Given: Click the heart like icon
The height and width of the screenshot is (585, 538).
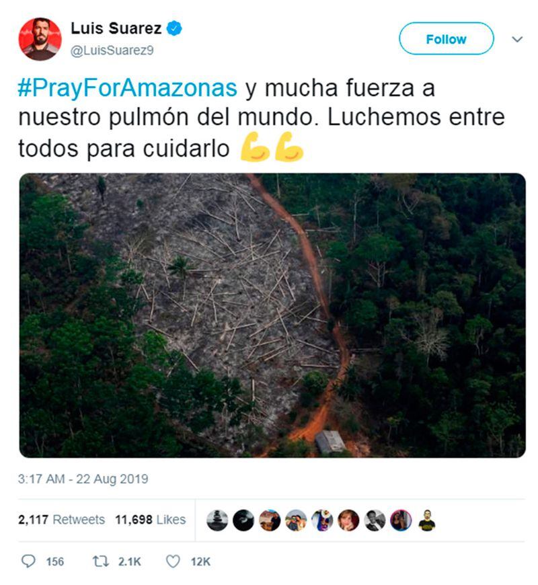Looking at the screenshot, I should point(173,561).
